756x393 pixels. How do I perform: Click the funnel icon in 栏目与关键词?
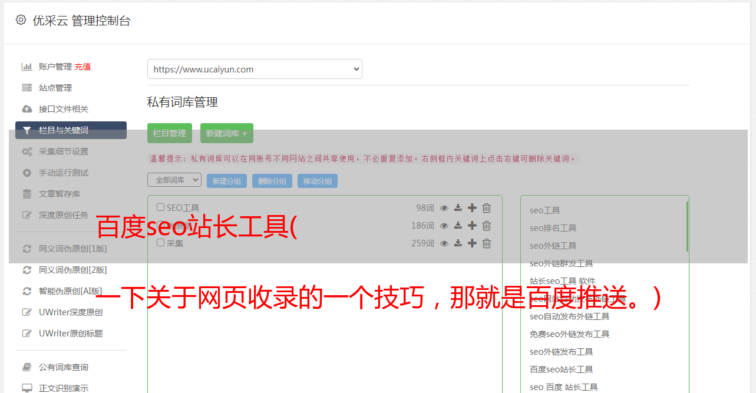[27, 130]
